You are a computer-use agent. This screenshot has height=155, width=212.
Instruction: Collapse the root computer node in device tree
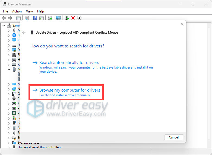coord(3,25)
